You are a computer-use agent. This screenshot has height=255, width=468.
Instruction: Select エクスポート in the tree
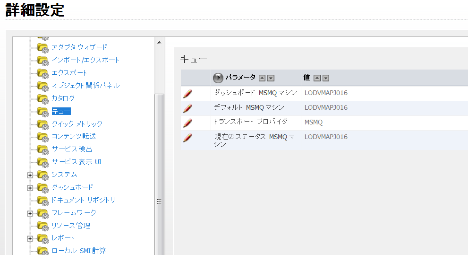(69, 73)
